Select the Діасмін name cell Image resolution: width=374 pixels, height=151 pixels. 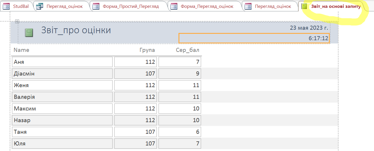(x=62, y=73)
